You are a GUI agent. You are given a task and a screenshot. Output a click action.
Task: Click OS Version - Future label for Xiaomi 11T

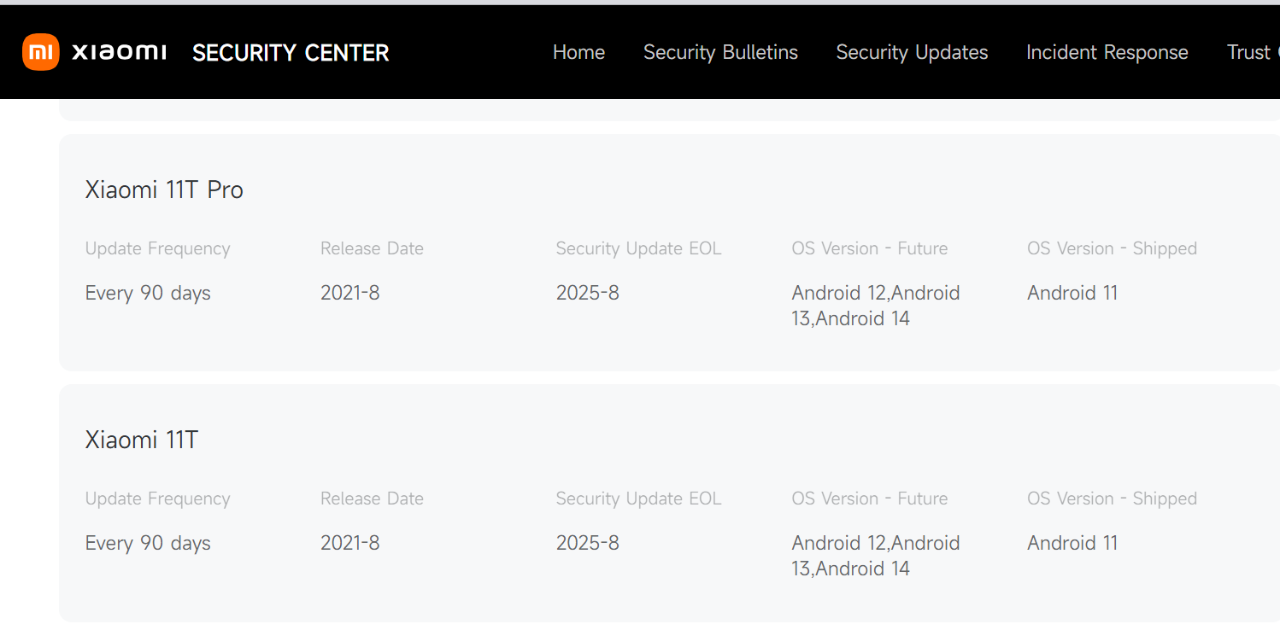[x=870, y=499]
